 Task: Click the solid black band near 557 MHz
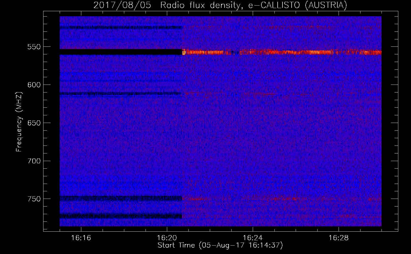click(121, 52)
